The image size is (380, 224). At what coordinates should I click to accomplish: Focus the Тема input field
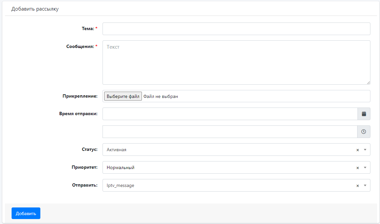(x=236, y=29)
